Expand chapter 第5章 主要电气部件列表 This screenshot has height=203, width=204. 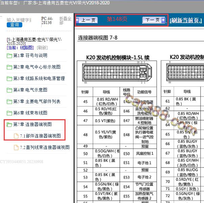(x=37, y=101)
